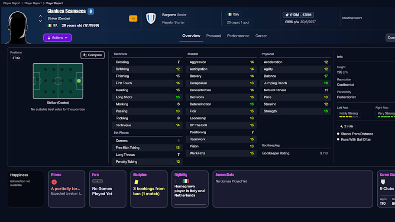Open the Fitness card
The height and width of the screenshot is (222, 395).
coord(67,189)
